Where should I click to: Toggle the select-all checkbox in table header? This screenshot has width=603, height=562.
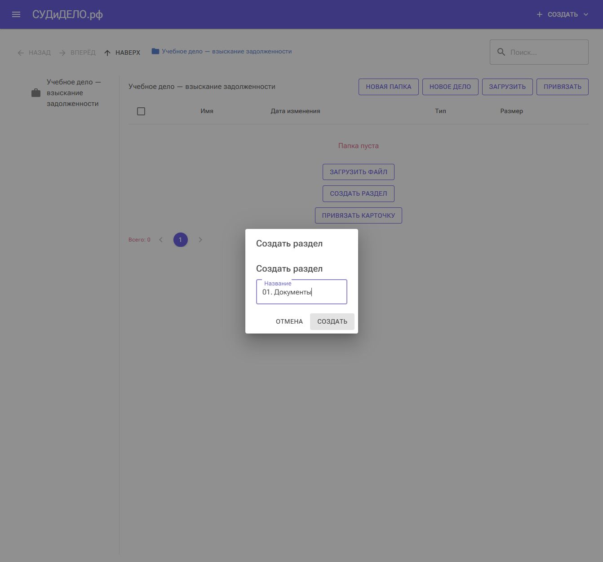(141, 111)
